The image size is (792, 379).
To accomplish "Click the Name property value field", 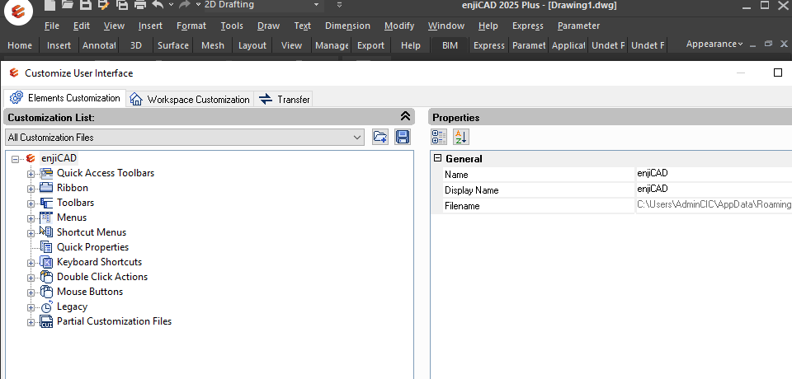I will 714,174.
